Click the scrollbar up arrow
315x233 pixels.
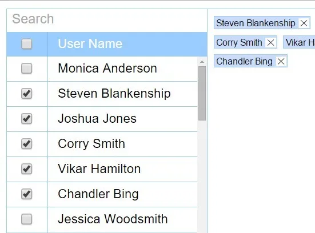click(x=202, y=62)
